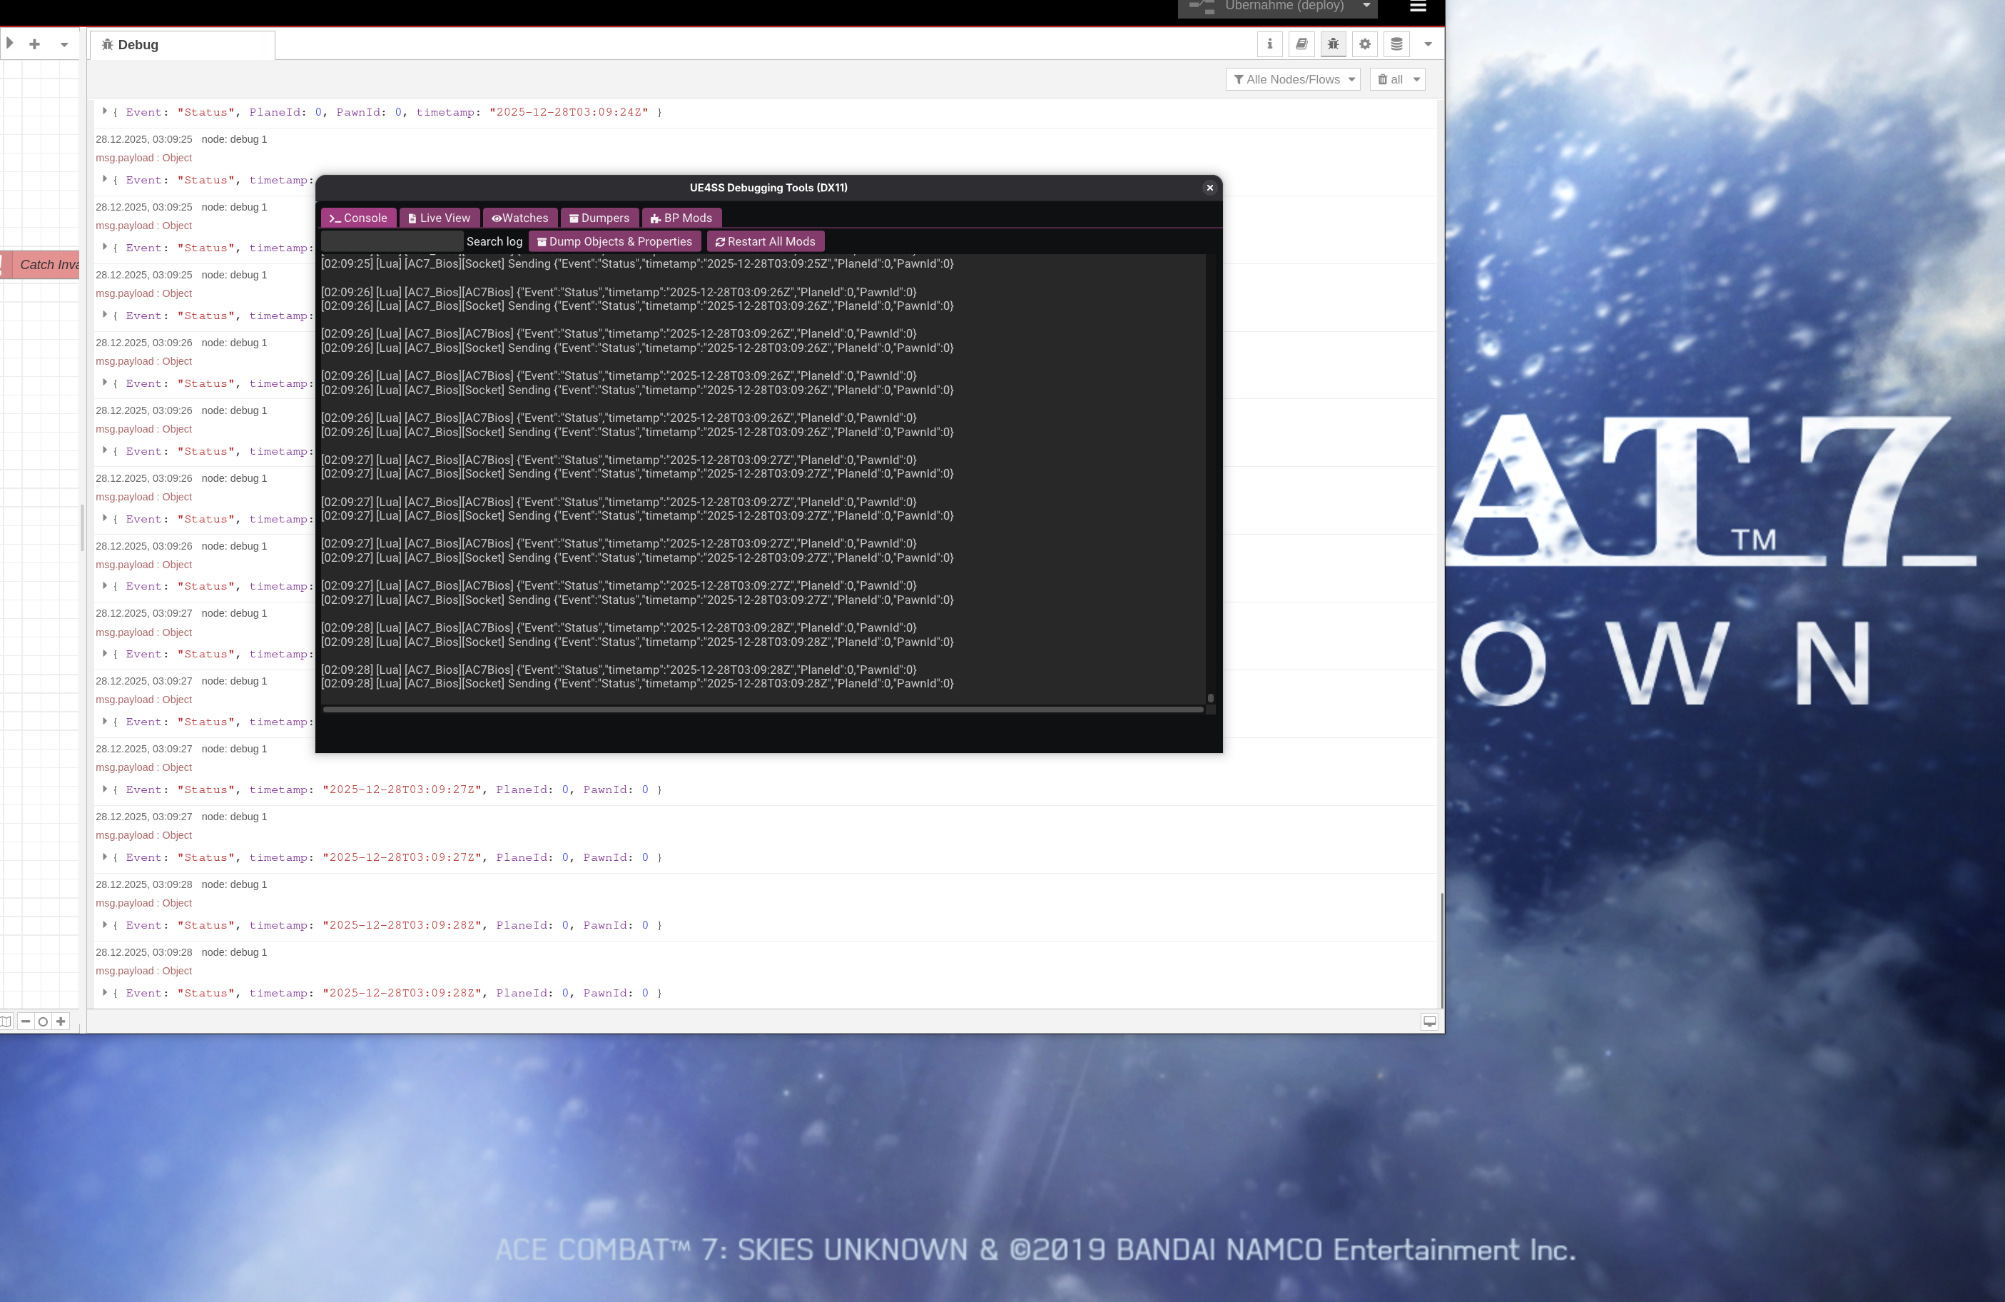Viewport: 2005px width, 1302px height.
Task: Expand the 03:09:28Z bottom debug message object
Action: [104, 993]
